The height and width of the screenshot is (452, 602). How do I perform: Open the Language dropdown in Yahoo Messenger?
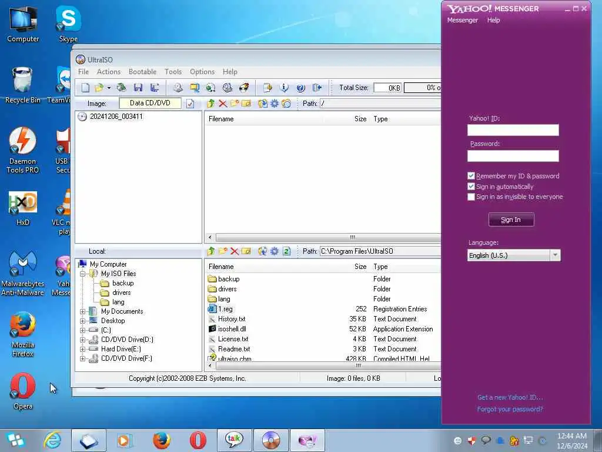pyautogui.click(x=555, y=255)
